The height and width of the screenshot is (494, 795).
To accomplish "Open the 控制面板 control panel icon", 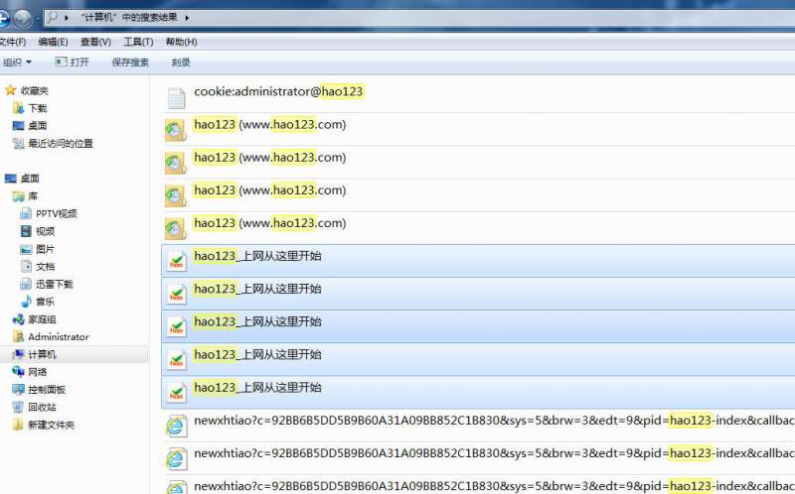I will point(18,390).
